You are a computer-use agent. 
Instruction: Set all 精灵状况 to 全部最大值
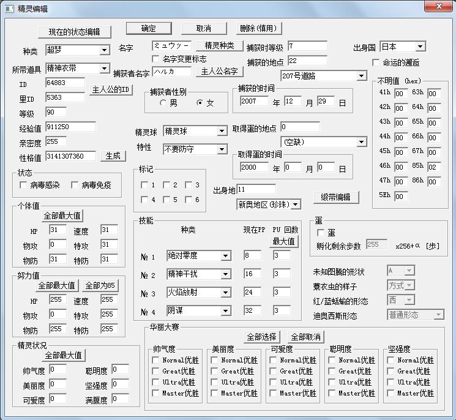[64, 356]
